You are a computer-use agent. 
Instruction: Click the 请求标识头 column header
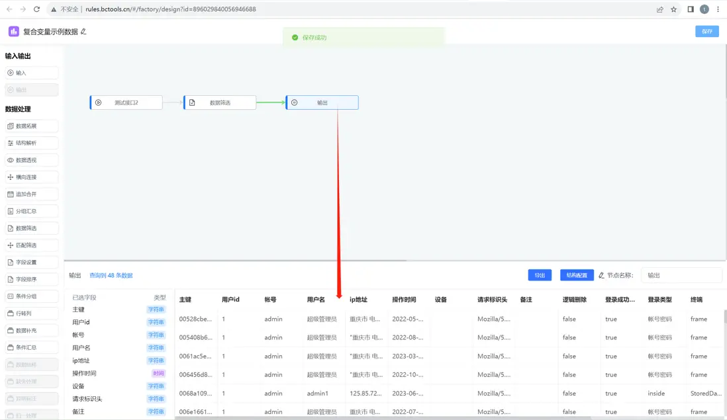(492, 300)
